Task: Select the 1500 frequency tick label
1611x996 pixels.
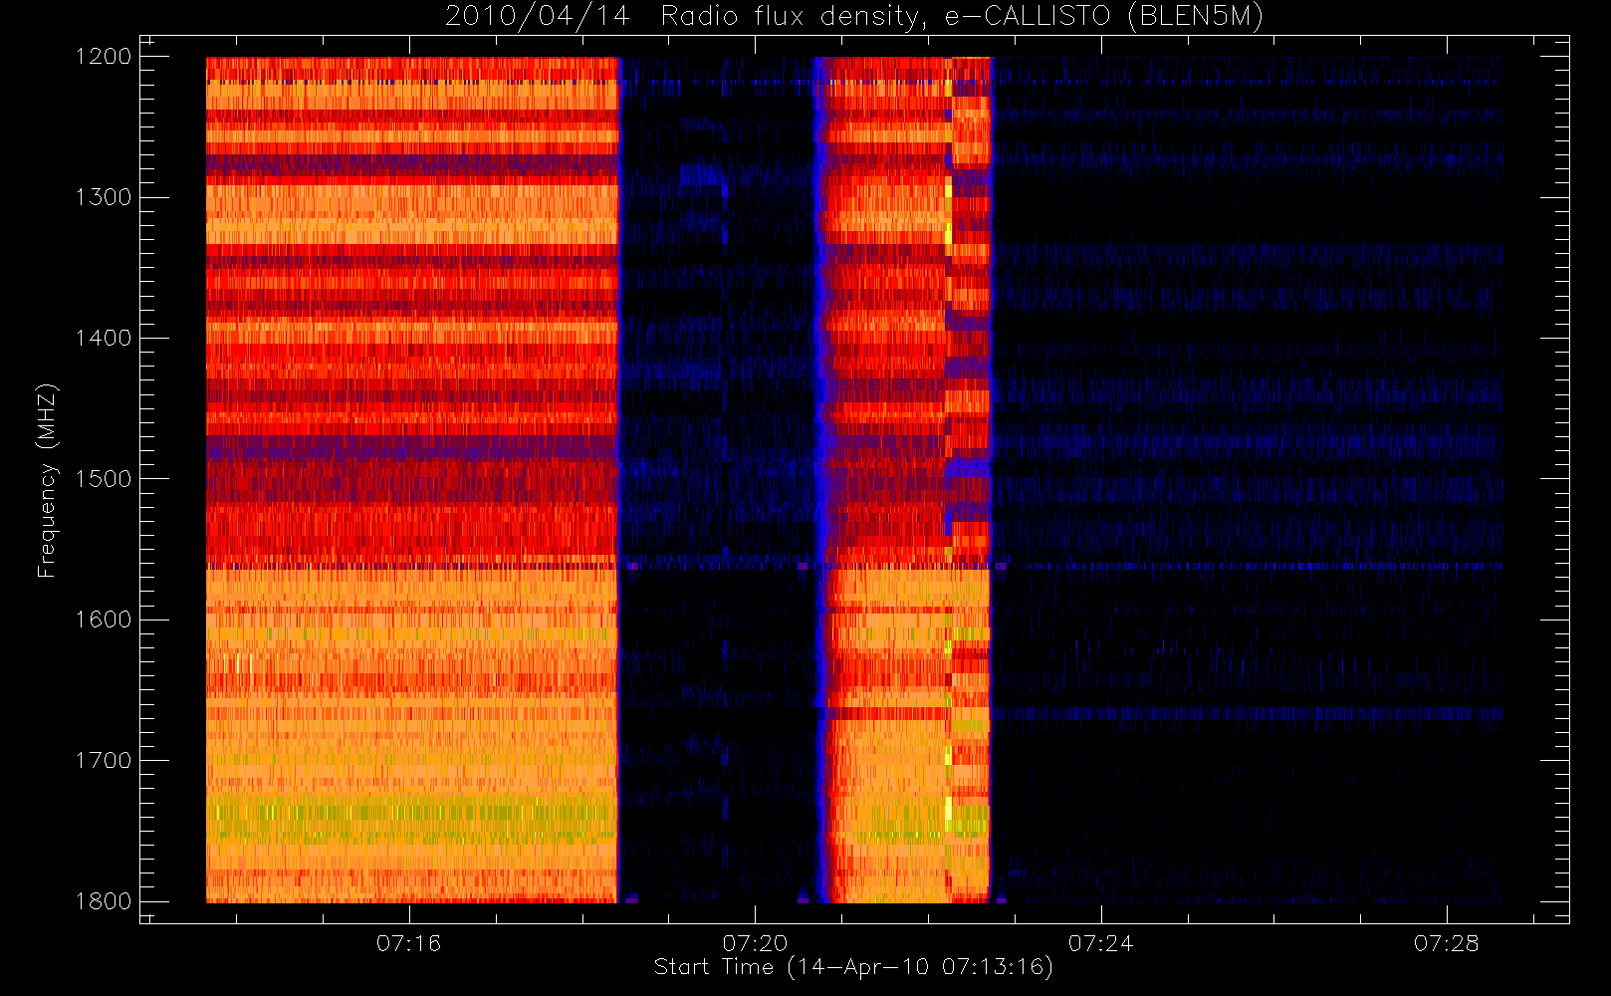Action: (x=104, y=479)
